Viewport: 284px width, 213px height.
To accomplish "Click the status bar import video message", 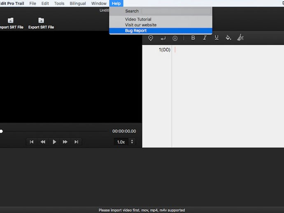I will tap(142, 210).
